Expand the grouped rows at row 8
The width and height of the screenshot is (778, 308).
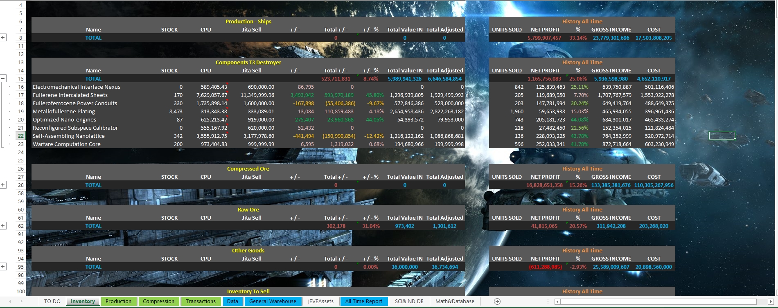coord(3,38)
